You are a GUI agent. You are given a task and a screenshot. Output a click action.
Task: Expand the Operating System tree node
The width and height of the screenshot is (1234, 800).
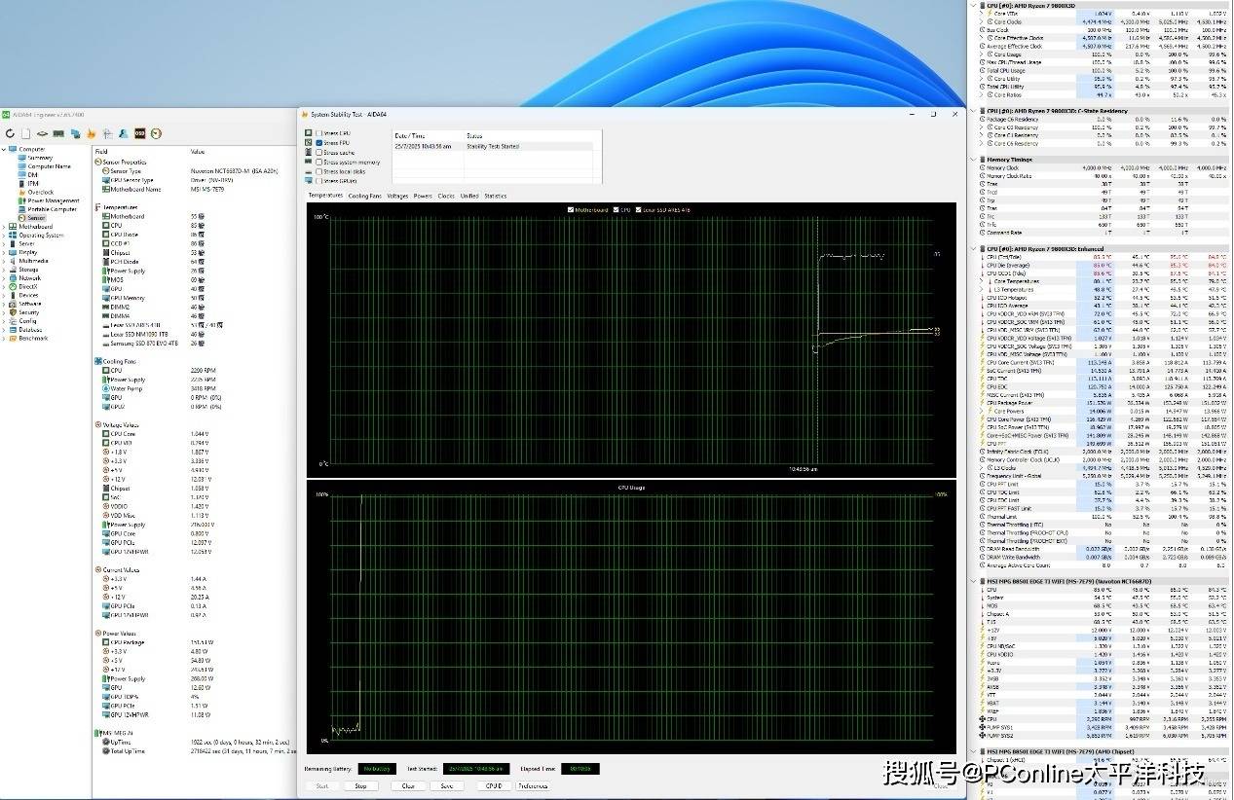coord(4,235)
